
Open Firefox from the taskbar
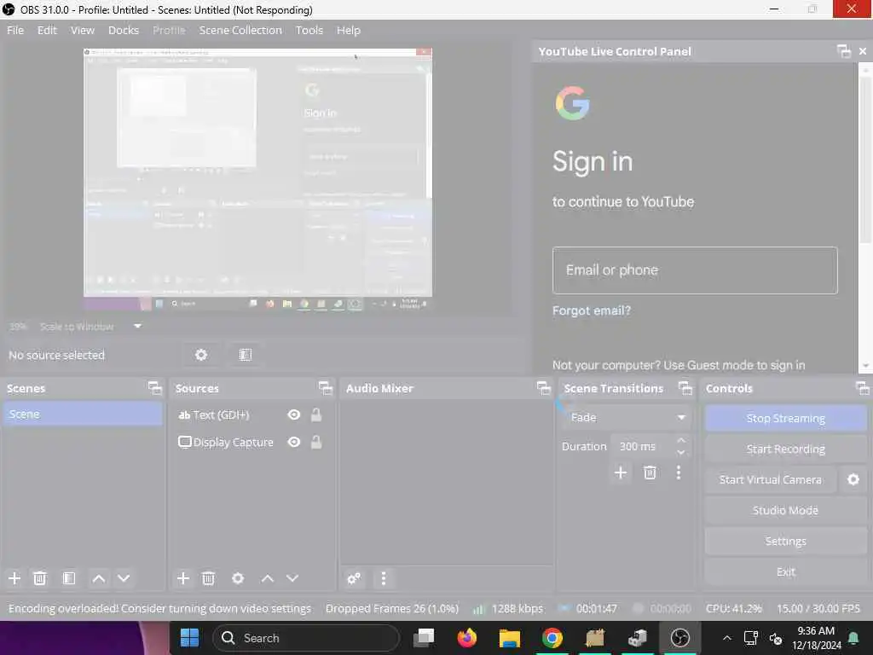click(x=466, y=638)
